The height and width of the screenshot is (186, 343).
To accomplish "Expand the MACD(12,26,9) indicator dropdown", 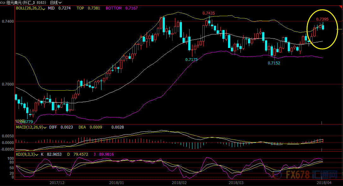I will click(x=45, y=127).
